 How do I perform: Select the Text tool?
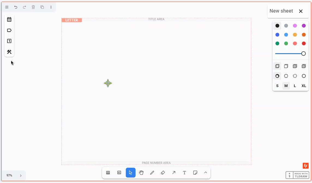pyautogui.click(x=184, y=173)
